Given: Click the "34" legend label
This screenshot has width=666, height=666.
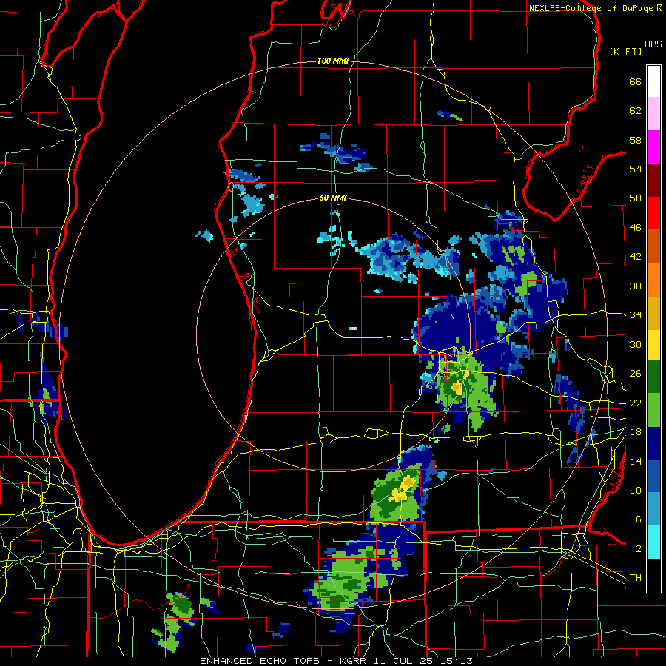Looking at the screenshot, I should pos(636,315).
